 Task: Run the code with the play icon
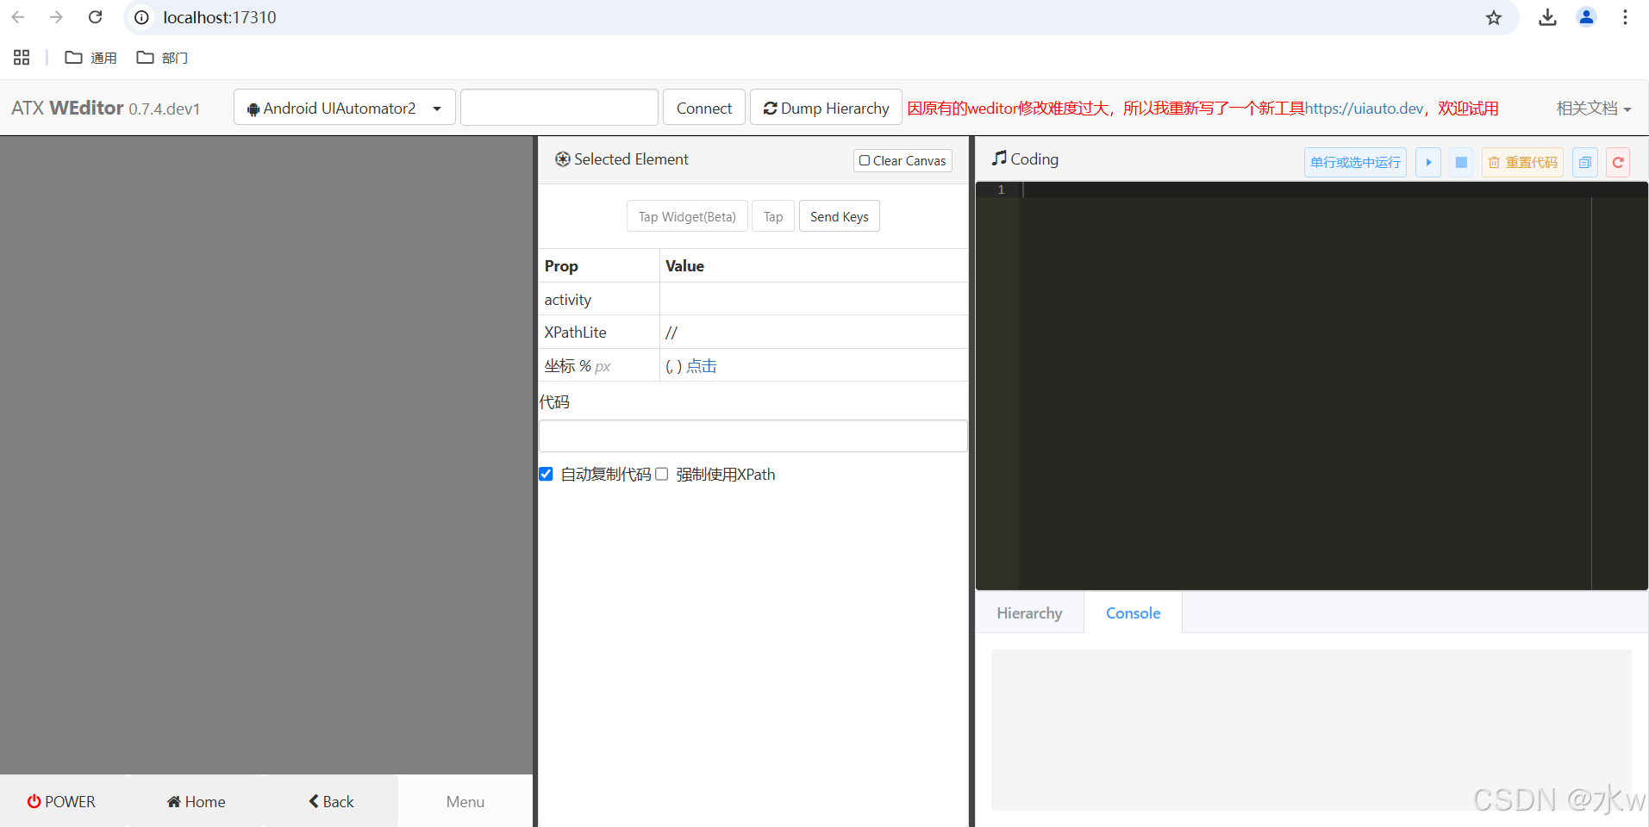point(1427,162)
